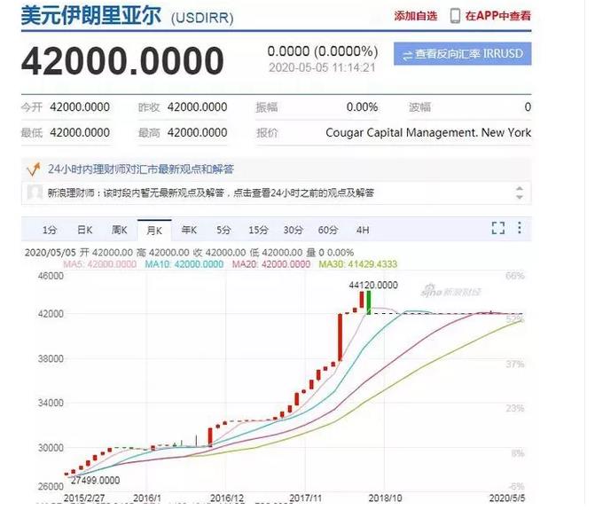Click the MA5: 42000.0000 legend label
Image resolution: width=595 pixels, height=510 pixels.
coord(100,264)
